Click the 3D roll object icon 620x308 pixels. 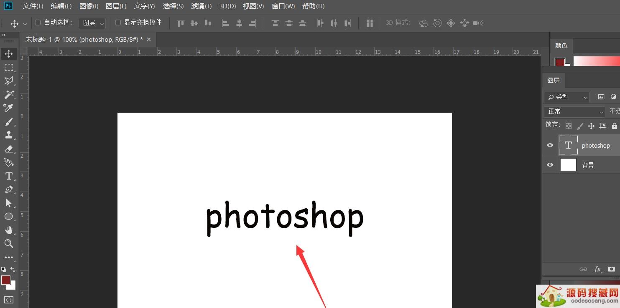[437, 23]
